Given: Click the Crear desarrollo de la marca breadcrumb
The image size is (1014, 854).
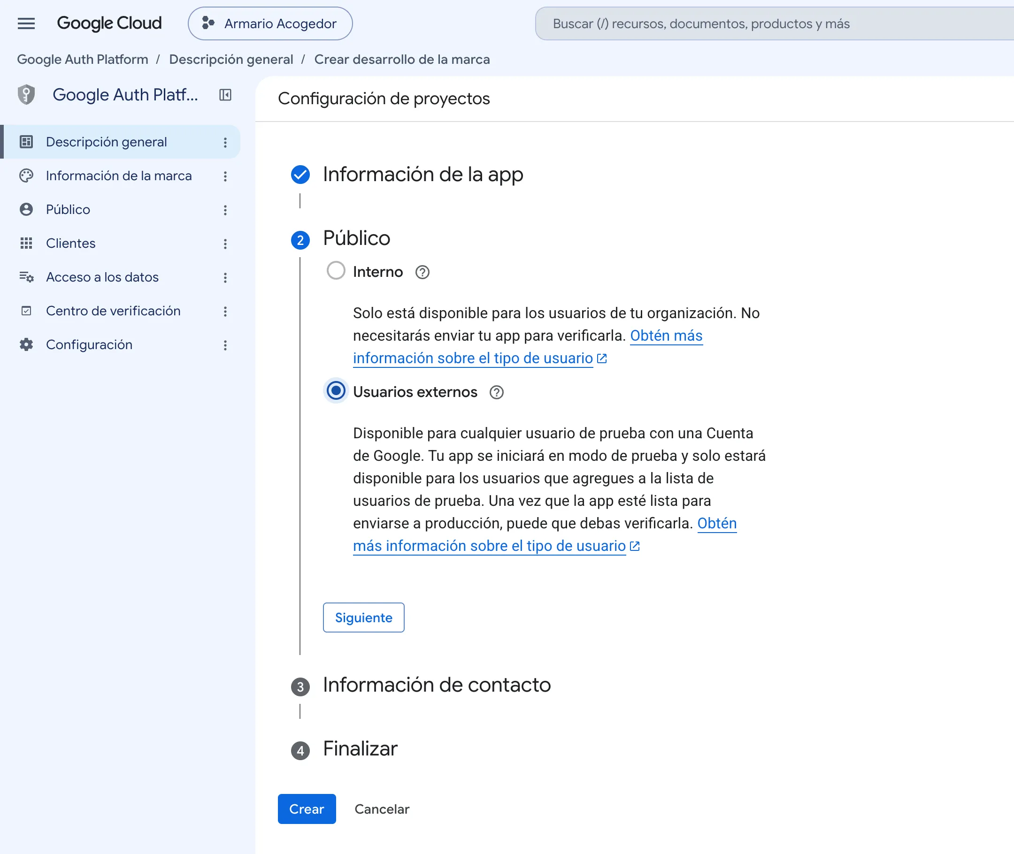Looking at the screenshot, I should pos(402,59).
